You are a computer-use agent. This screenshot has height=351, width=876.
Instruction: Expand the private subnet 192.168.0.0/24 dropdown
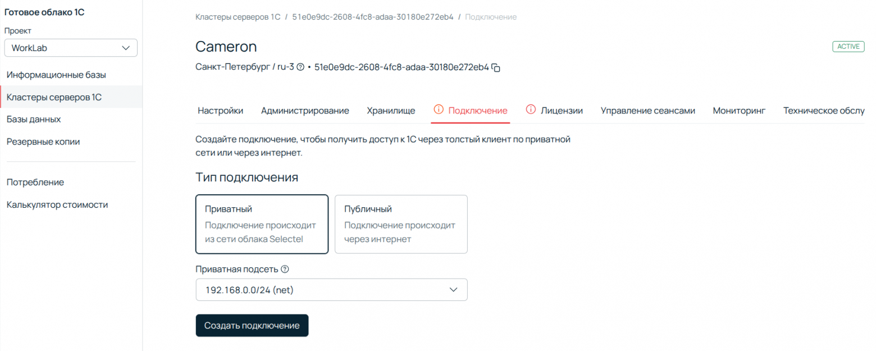331,290
